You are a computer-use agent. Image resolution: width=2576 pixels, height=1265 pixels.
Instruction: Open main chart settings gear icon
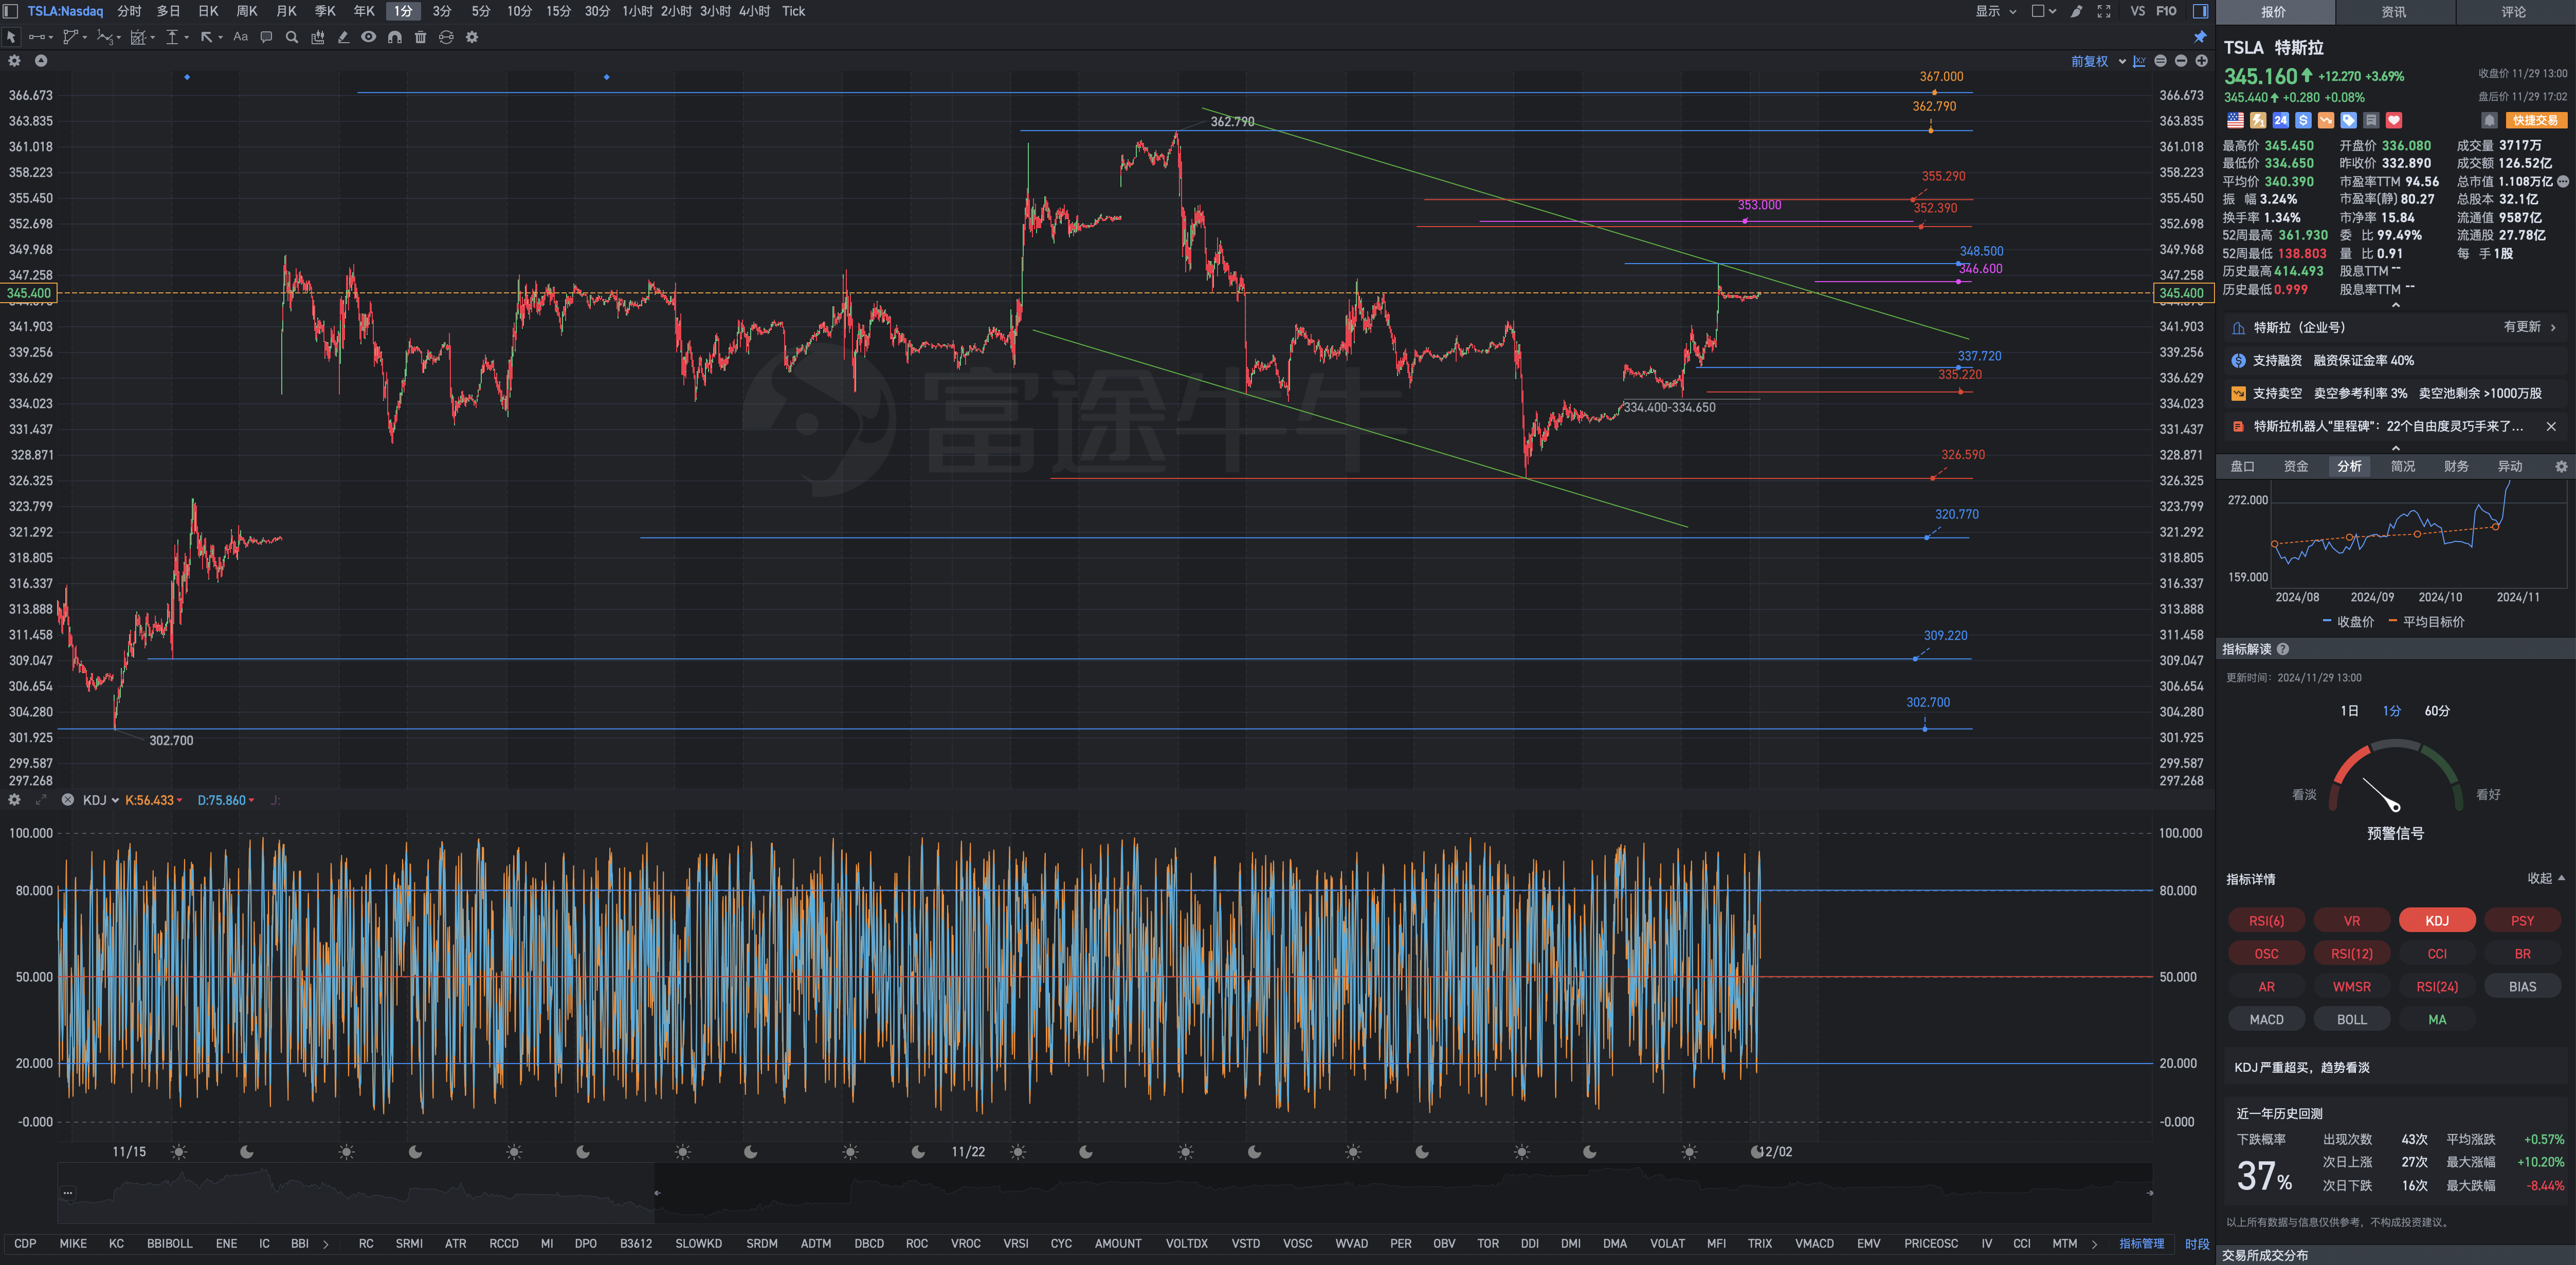click(14, 61)
